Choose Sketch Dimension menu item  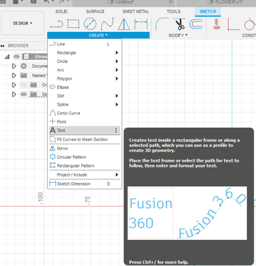[85, 184]
